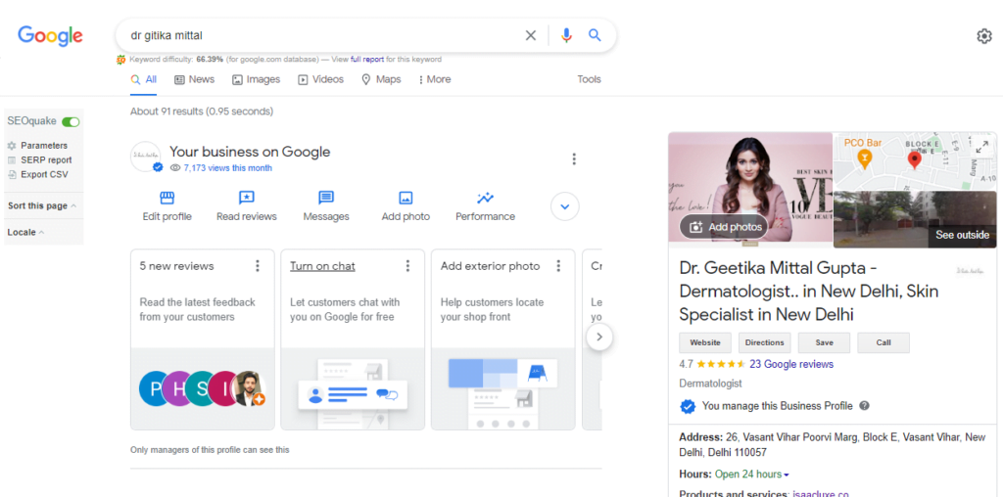
Task: Switch to Videos tab
Action: [320, 79]
